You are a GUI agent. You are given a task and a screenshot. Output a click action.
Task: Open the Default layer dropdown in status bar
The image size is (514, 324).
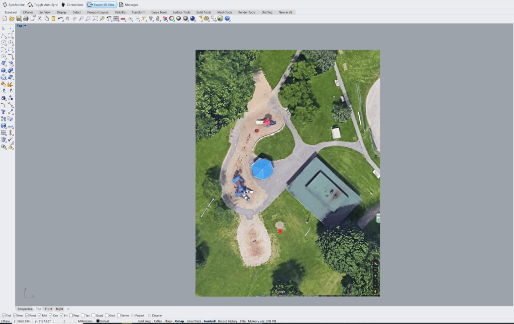104,321
